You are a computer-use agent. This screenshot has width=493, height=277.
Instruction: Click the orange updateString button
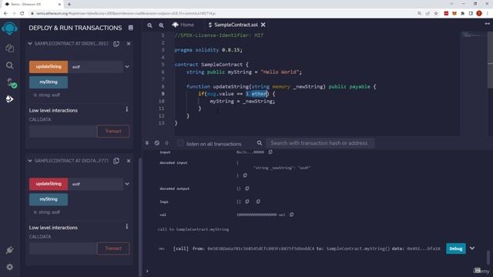pos(49,67)
